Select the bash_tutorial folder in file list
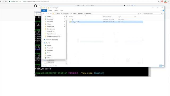 pos(75,22)
